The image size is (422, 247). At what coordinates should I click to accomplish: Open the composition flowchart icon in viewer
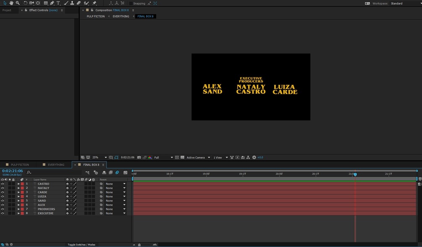click(248, 157)
